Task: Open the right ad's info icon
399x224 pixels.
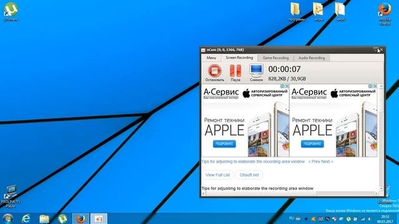Action: (x=370, y=86)
